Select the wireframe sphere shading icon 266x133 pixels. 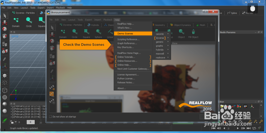point(5,97)
